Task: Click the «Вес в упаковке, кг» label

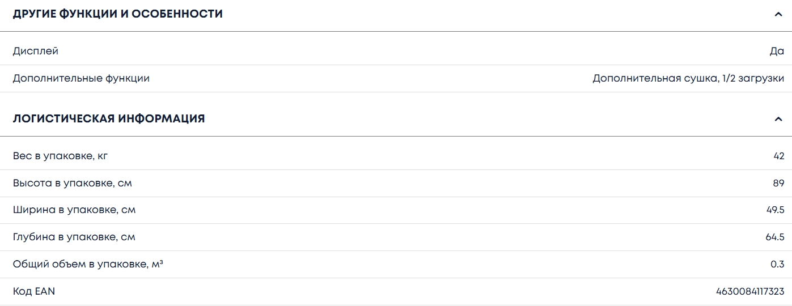Action: tap(60, 156)
